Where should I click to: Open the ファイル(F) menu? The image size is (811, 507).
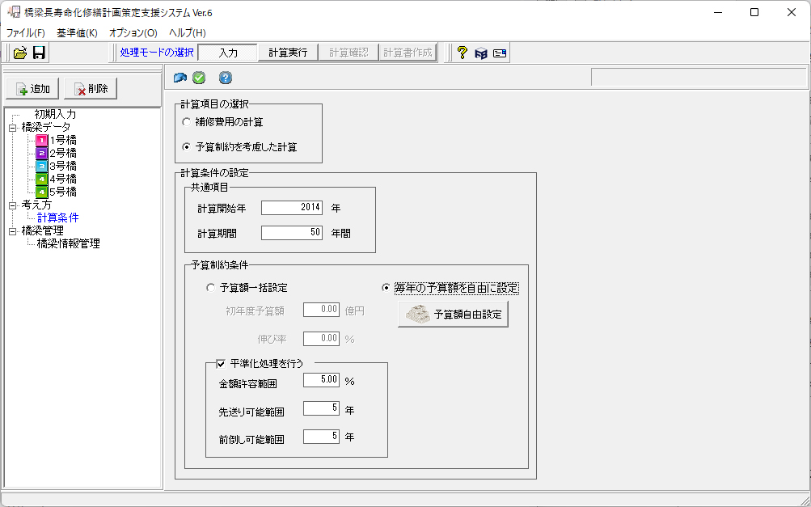(26, 33)
